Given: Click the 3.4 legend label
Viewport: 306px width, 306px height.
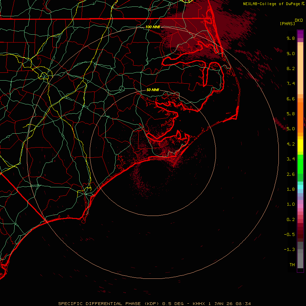Looking at the screenshot, I should tap(291, 159).
